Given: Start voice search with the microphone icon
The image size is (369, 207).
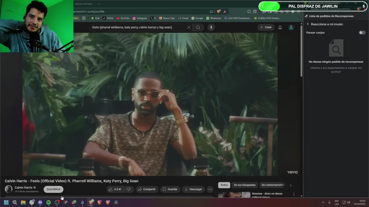Looking at the screenshot, I should [211, 27].
